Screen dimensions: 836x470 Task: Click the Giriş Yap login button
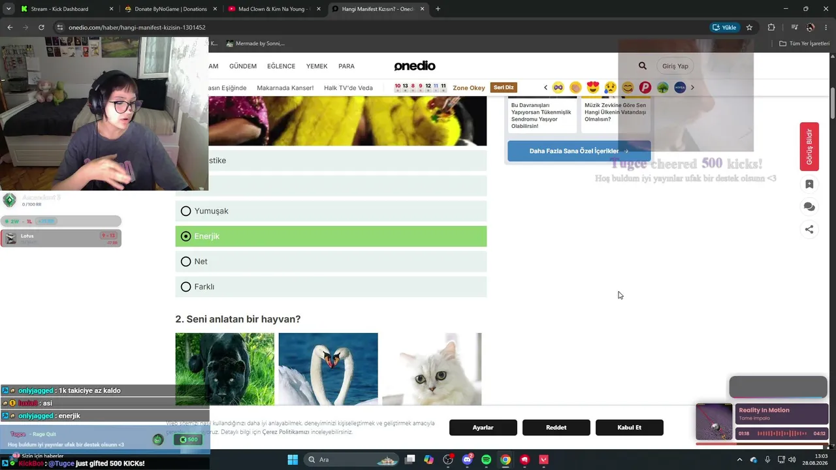[x=675, y=66]
